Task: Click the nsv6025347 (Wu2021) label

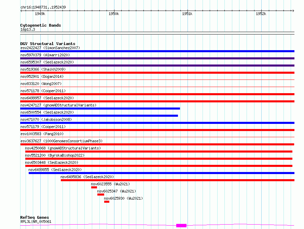Action: (116, 191)
